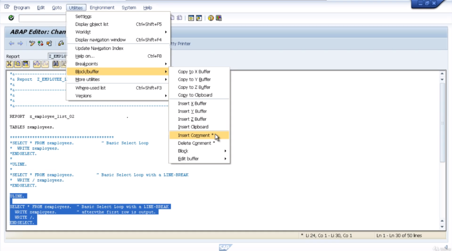Click the Generate Shortcut icon
Screen dimensions: 452x251
(199, 18)
